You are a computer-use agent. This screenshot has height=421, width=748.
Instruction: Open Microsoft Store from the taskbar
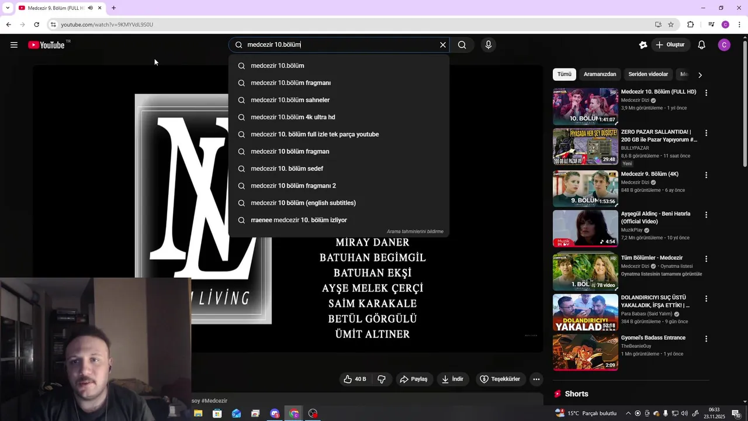tap(217, 413)
